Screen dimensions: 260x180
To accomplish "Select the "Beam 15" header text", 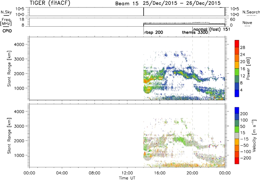I will click(127, 4).
